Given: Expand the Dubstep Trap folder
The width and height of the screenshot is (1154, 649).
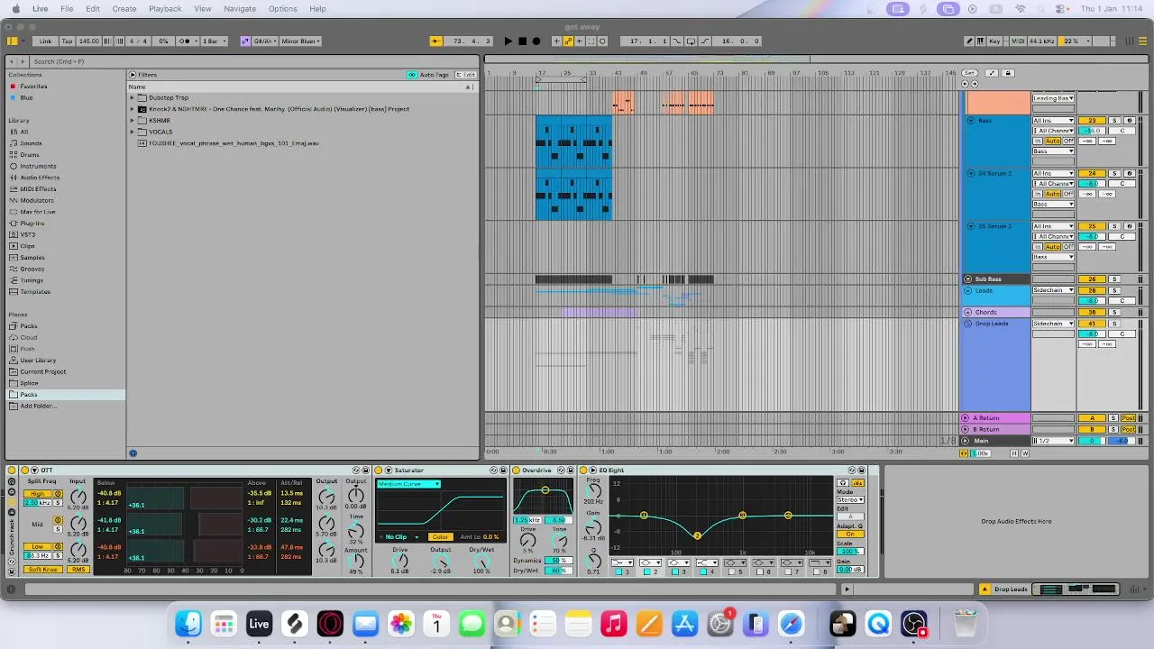Looking at the screenshot, I should pos(132,97).
